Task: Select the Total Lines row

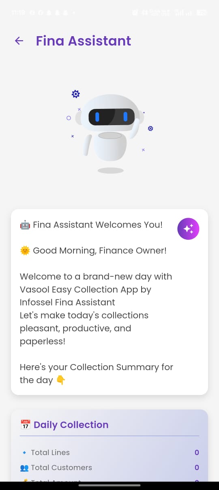Action: (109, 453)
